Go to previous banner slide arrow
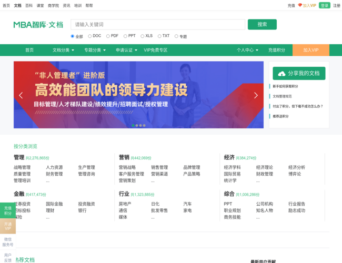The width and height of the screenshot is (342, 263). point(21,95)
